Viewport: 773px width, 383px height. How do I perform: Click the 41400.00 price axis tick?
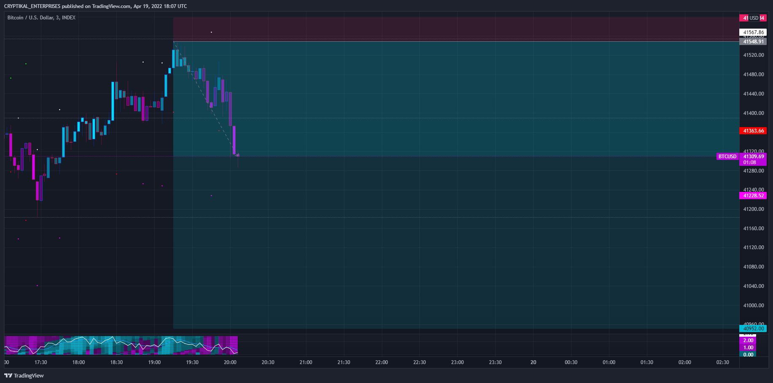754,113
